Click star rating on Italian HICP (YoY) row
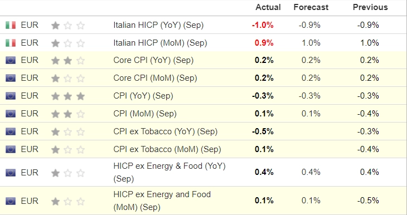This screenshot has height=215, width=407. click(68, 26)
